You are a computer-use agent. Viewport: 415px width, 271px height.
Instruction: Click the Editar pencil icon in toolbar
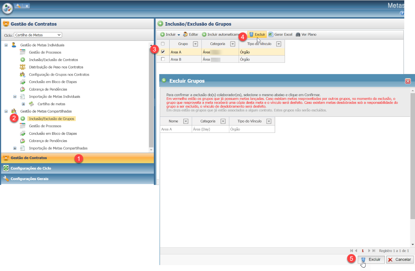[185, 34]
